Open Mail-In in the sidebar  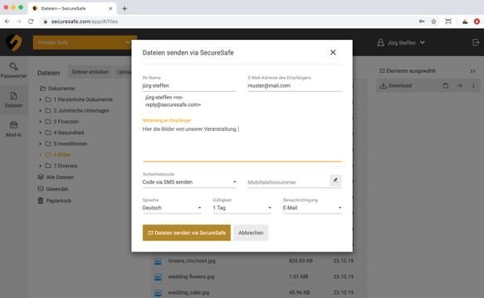coord(13,129)
